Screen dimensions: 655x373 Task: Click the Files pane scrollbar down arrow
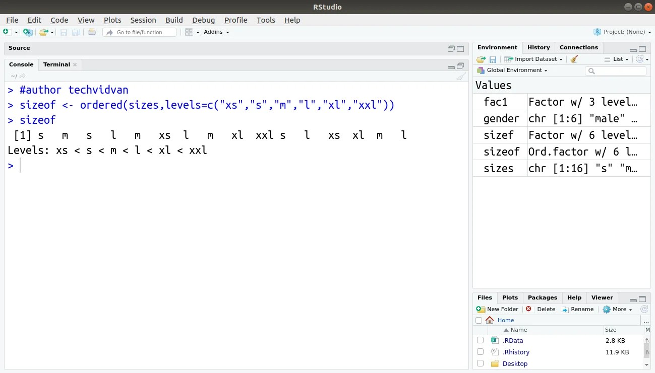point(647,364)
